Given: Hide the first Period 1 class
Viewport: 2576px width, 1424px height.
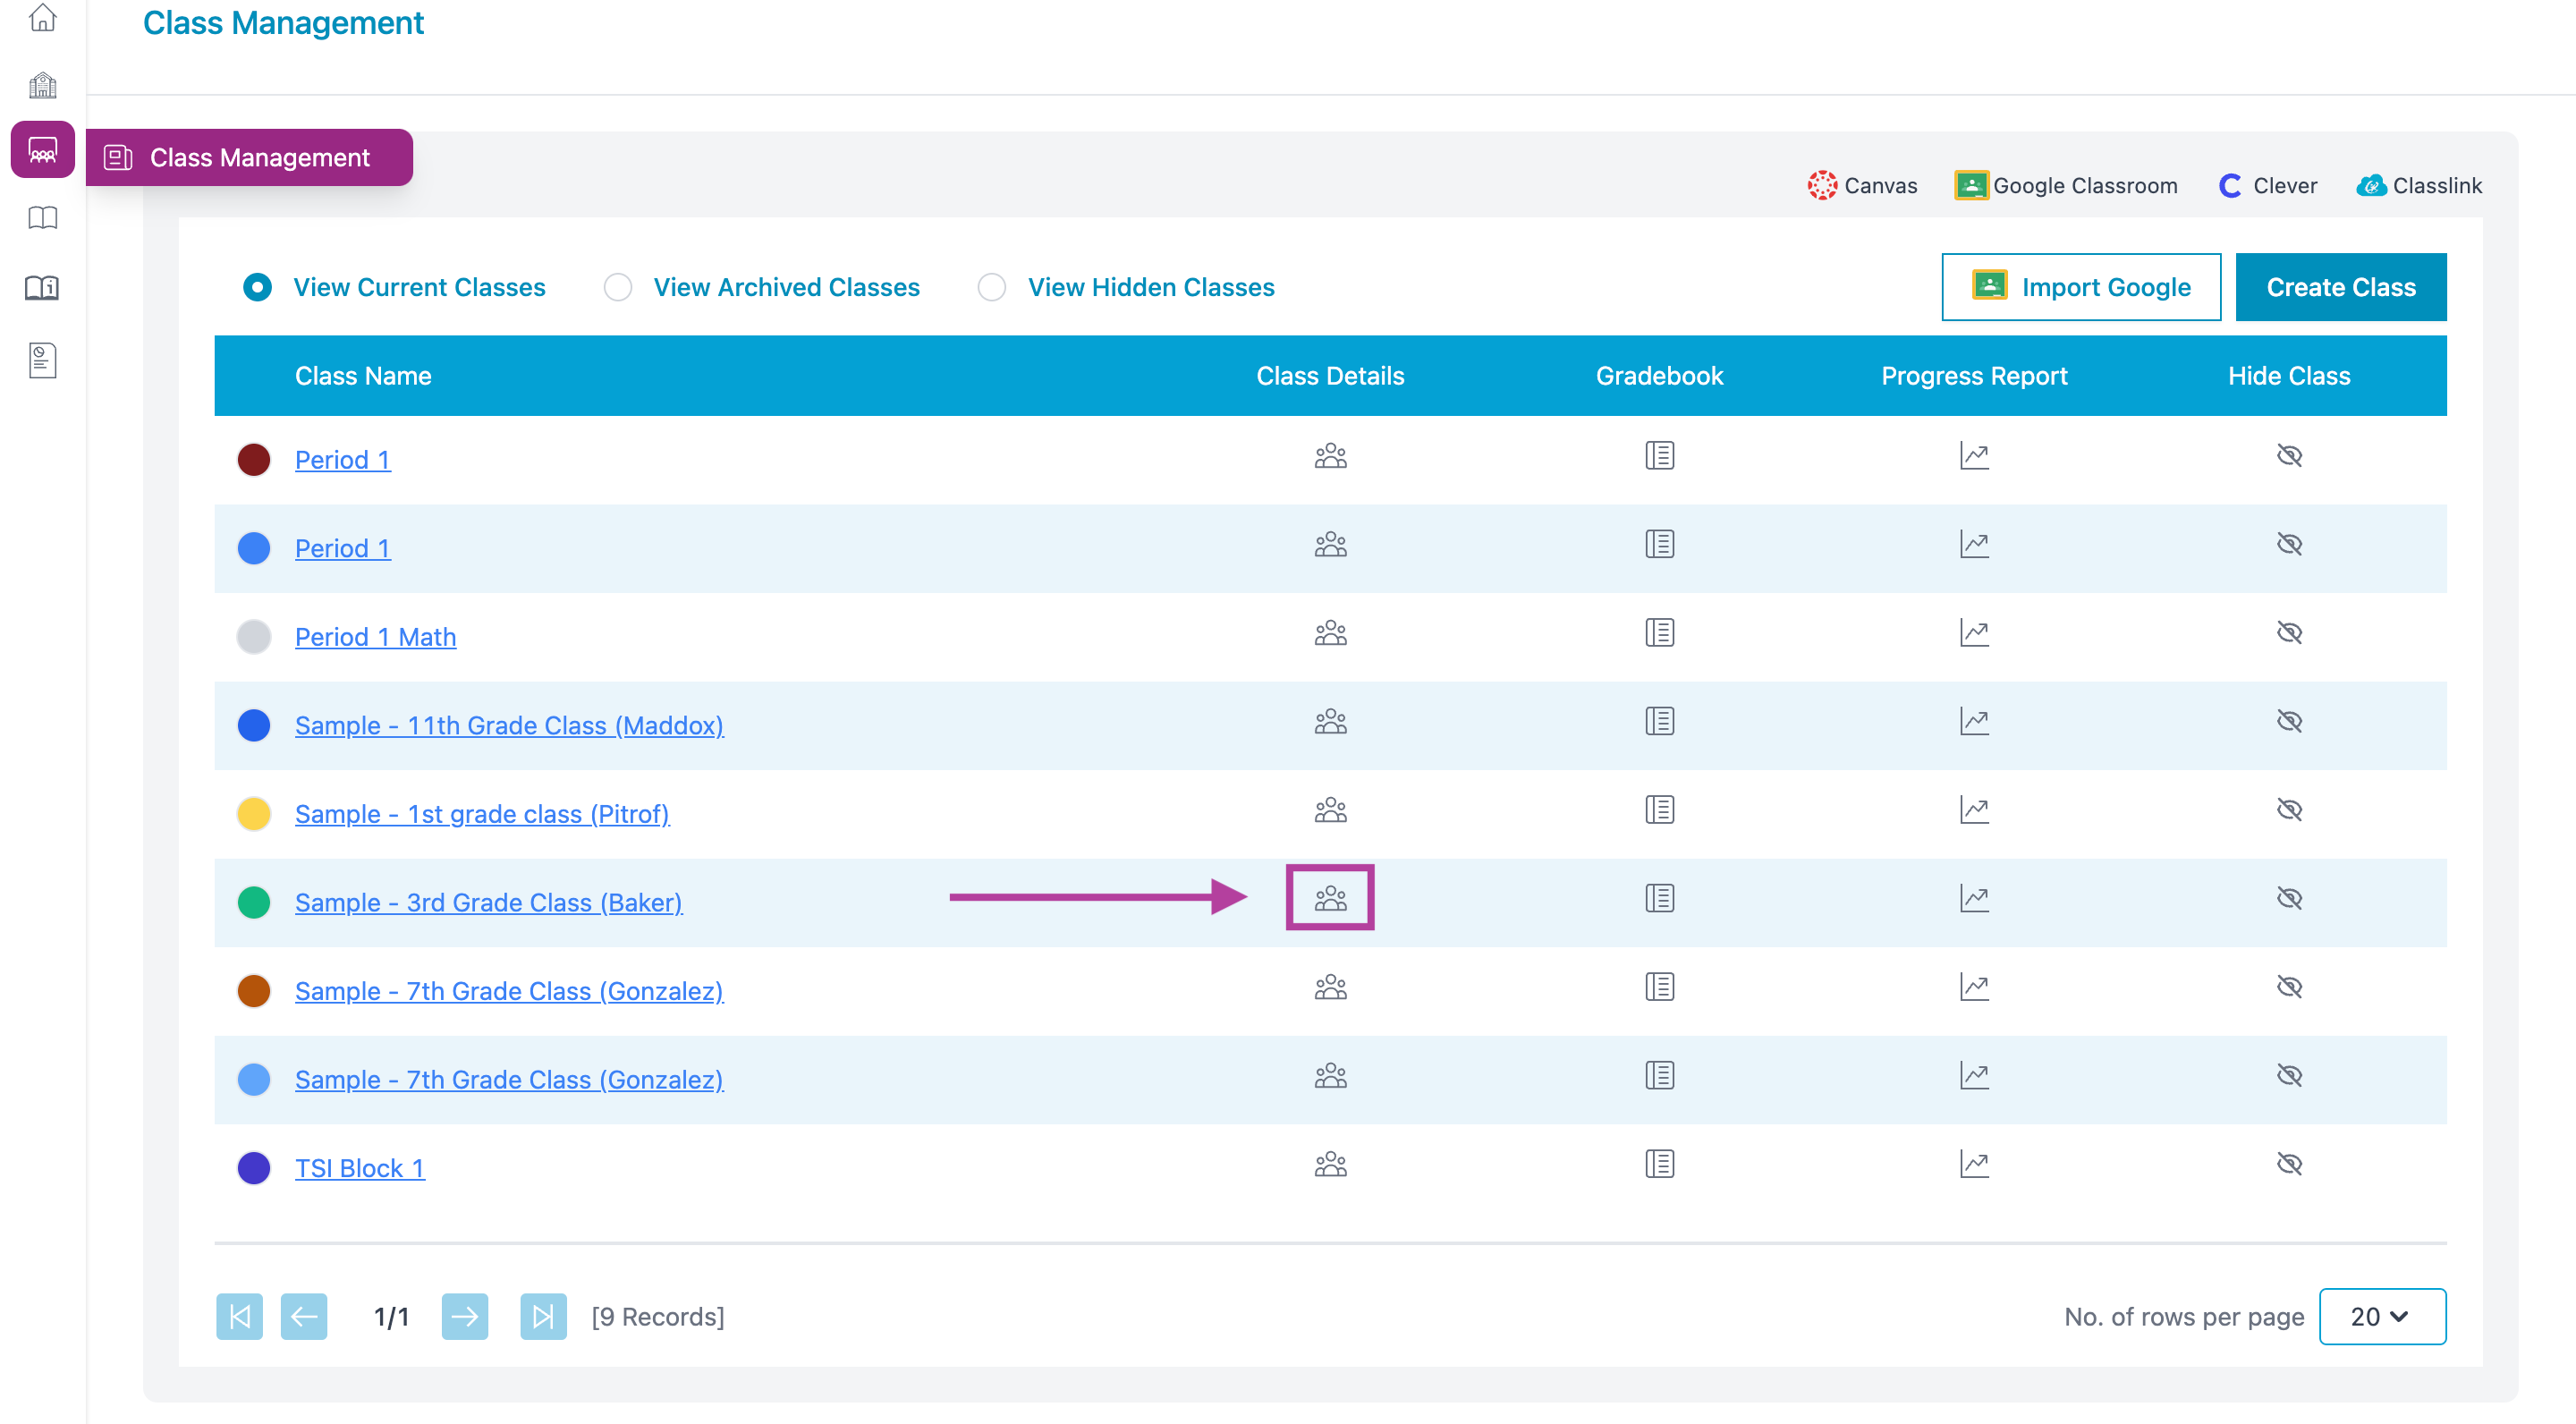Looking at the screenshot, I should tap(2289, 456).
